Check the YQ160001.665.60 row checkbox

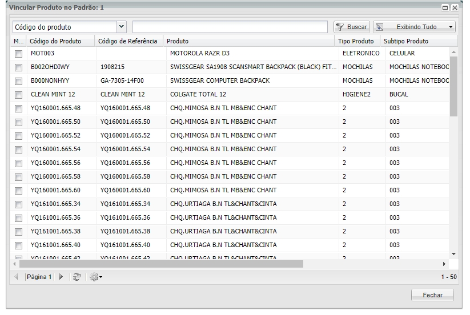[x=19, y=191]
